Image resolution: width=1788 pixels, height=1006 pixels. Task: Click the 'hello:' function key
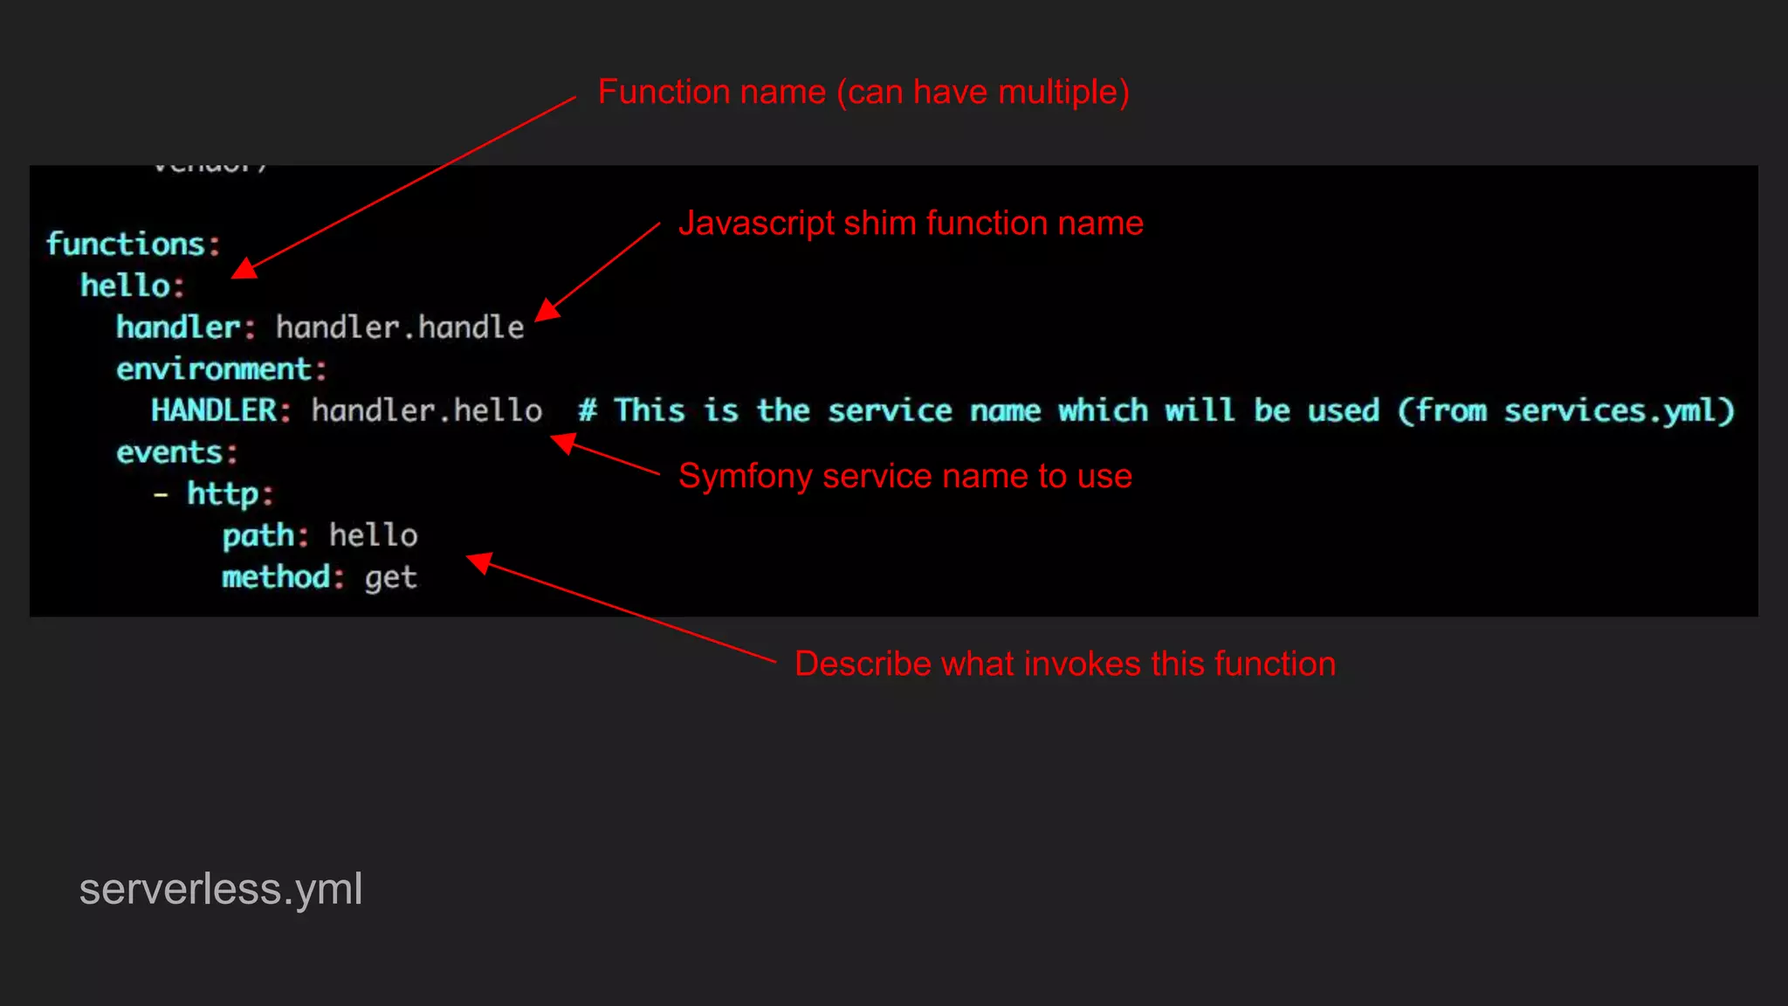pyautogui.click(x=133, y=286)
